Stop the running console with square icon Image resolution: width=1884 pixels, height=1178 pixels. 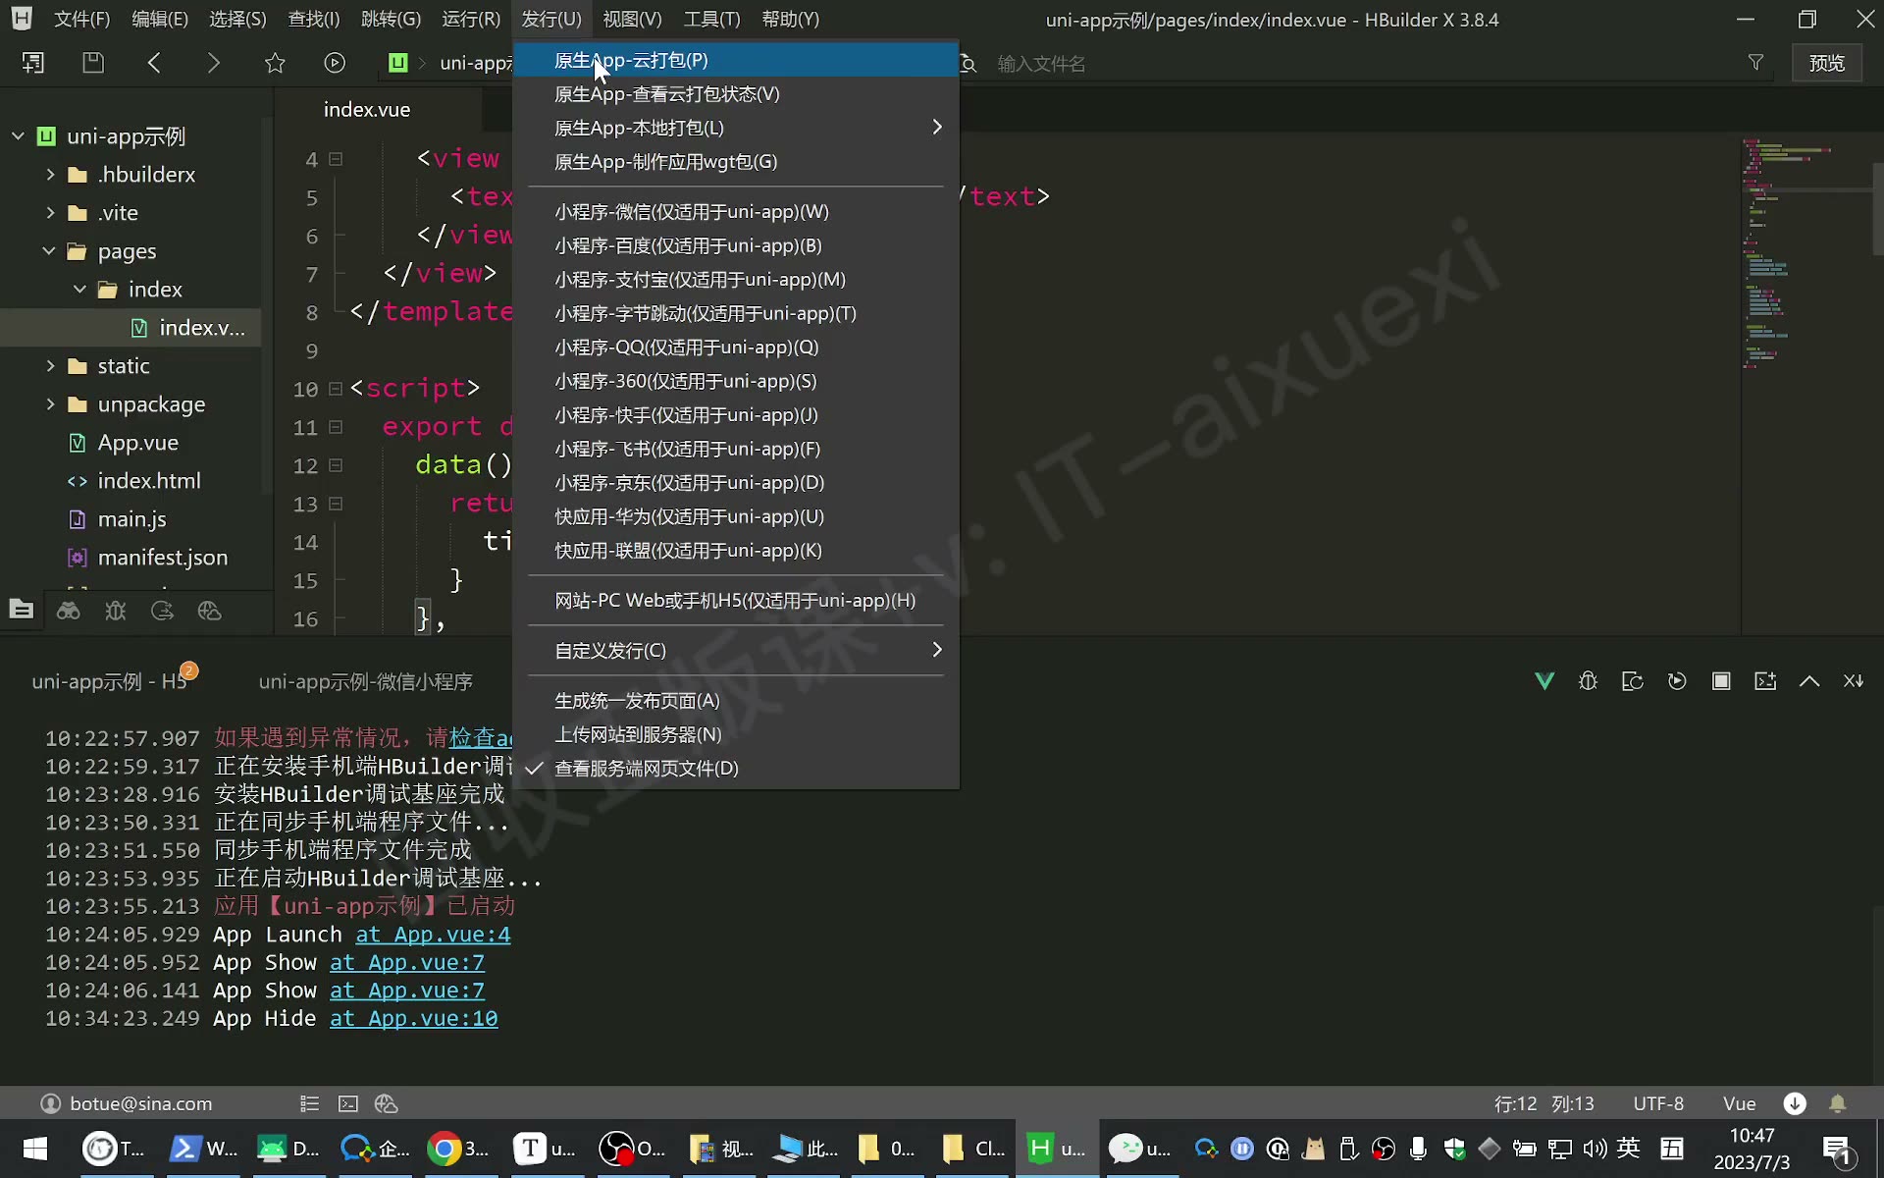click(1721, 681)
